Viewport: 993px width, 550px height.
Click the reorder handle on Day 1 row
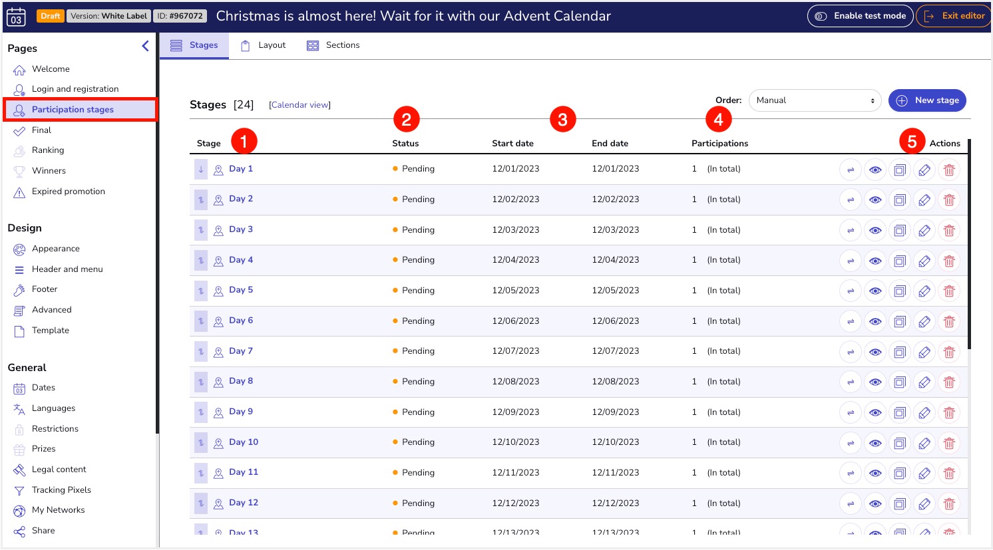tap(201, 169)
